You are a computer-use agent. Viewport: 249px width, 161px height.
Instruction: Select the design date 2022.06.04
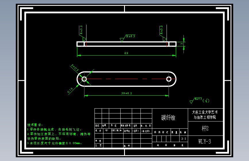coord(117,130)
